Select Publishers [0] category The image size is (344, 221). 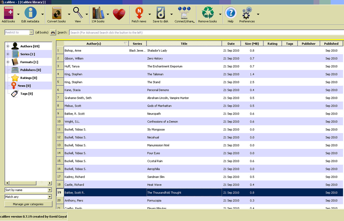point(30,70)
